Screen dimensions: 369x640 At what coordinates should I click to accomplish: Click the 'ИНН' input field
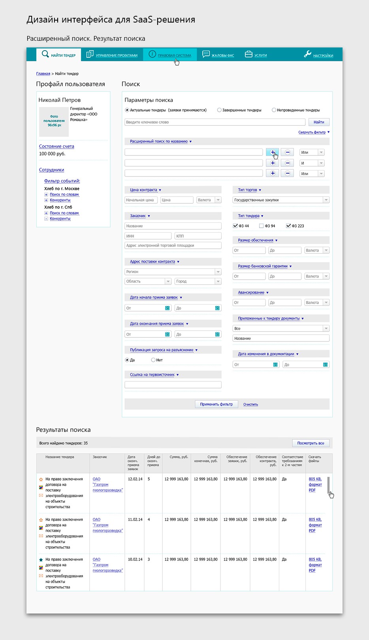tap(148, 236)
